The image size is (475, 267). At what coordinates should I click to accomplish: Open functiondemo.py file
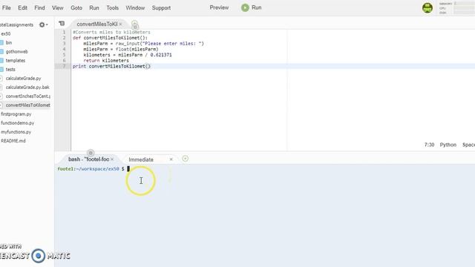point(17,123)
